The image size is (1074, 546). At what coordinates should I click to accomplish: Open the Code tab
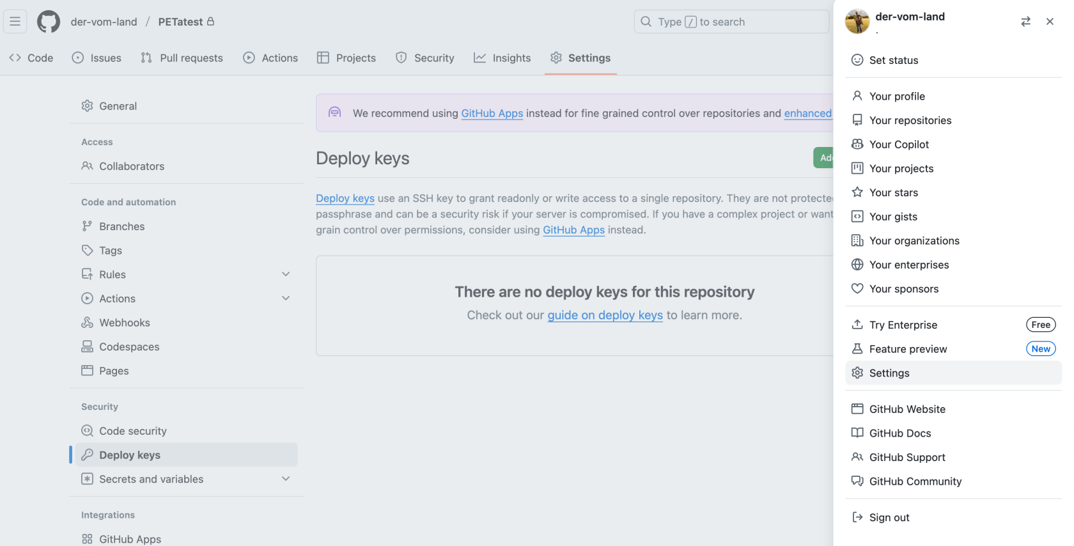(x=31, y=58)
